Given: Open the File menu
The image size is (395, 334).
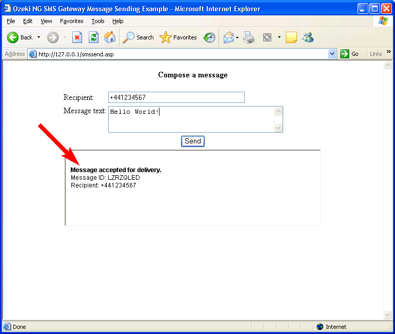Looking at the screenshot, I should click(11, 21).
